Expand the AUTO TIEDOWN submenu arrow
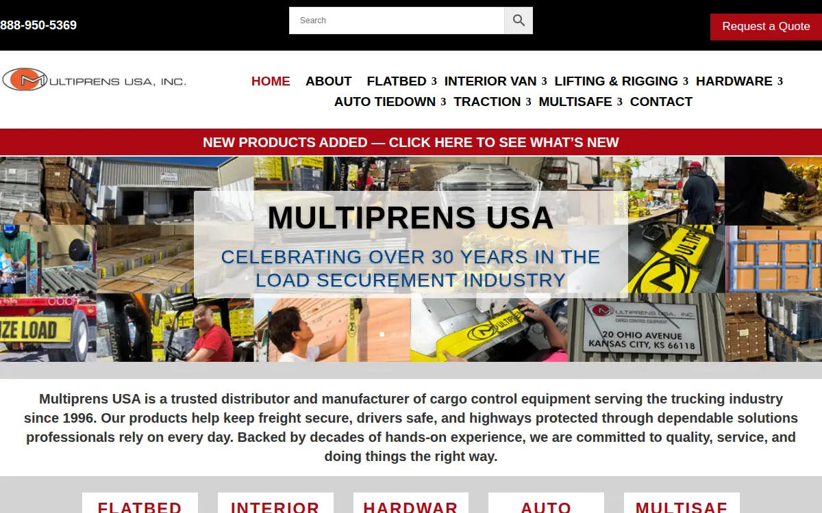Viewport: 822px width, 513px height. pos(443,102)
